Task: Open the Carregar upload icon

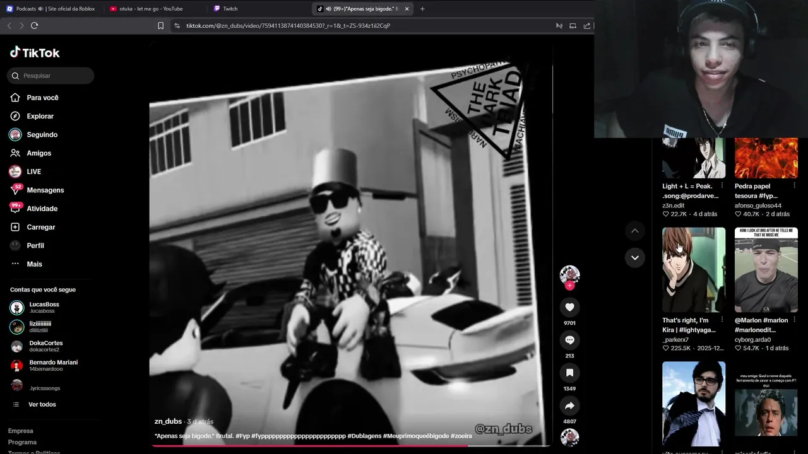Action: tap(15, 227)
